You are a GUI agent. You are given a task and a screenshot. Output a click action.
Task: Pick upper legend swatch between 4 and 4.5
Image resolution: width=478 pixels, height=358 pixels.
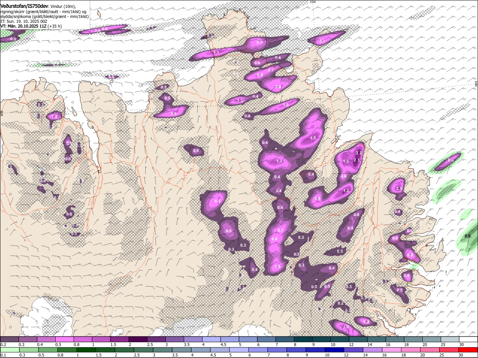211,339
